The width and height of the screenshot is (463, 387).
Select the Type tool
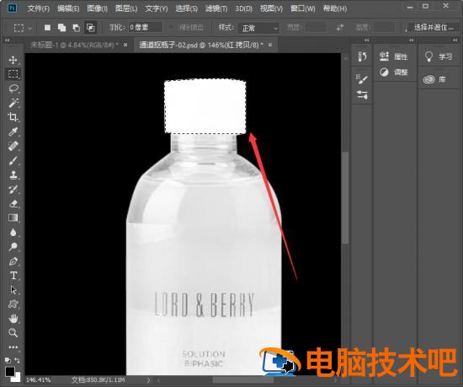[13, 275]
